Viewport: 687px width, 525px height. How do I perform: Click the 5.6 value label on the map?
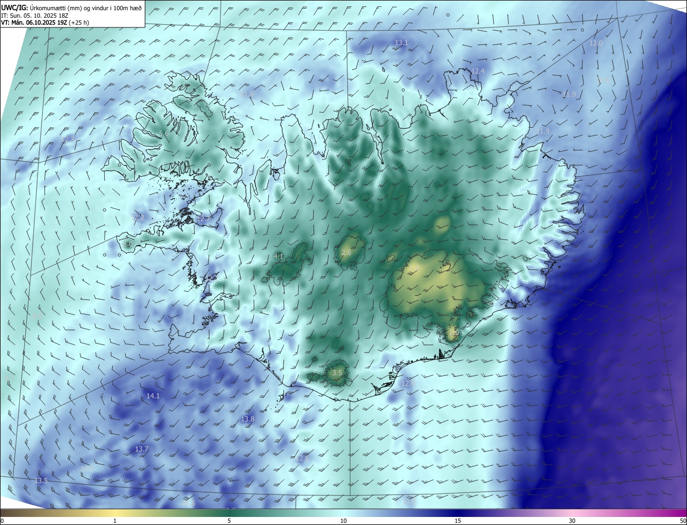tap(164, 133)
